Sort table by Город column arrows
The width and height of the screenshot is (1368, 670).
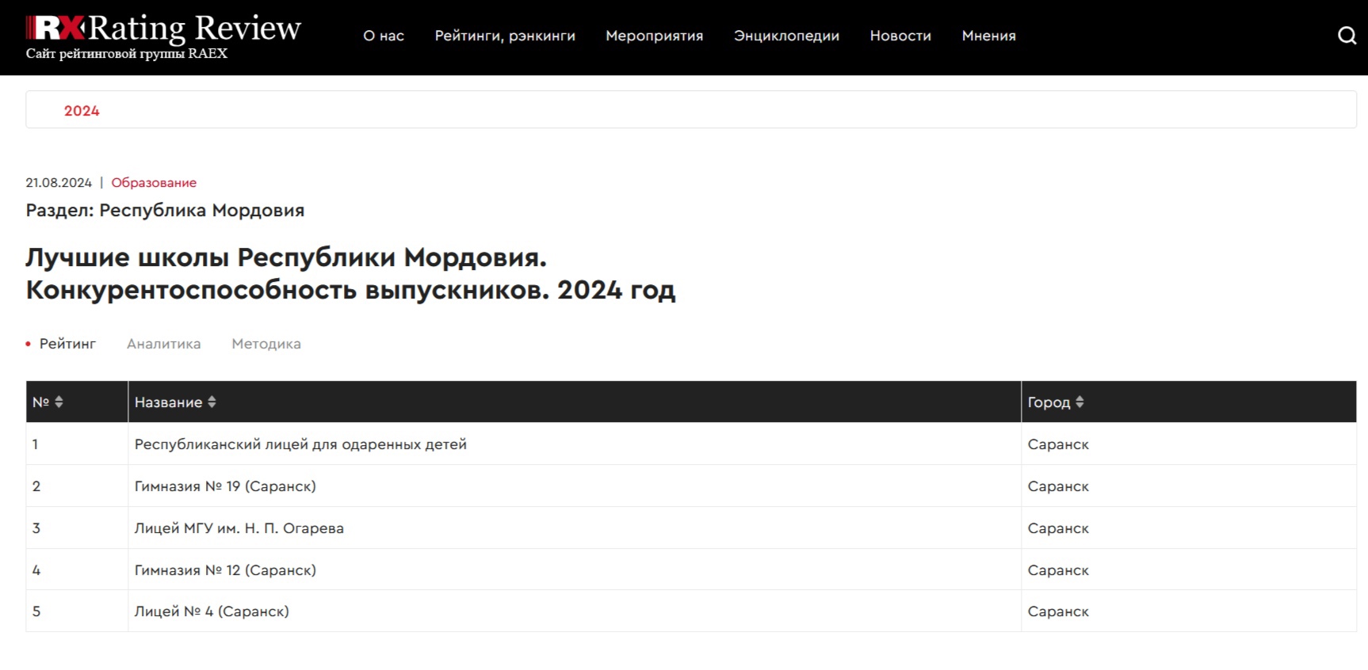point(1079,402)
